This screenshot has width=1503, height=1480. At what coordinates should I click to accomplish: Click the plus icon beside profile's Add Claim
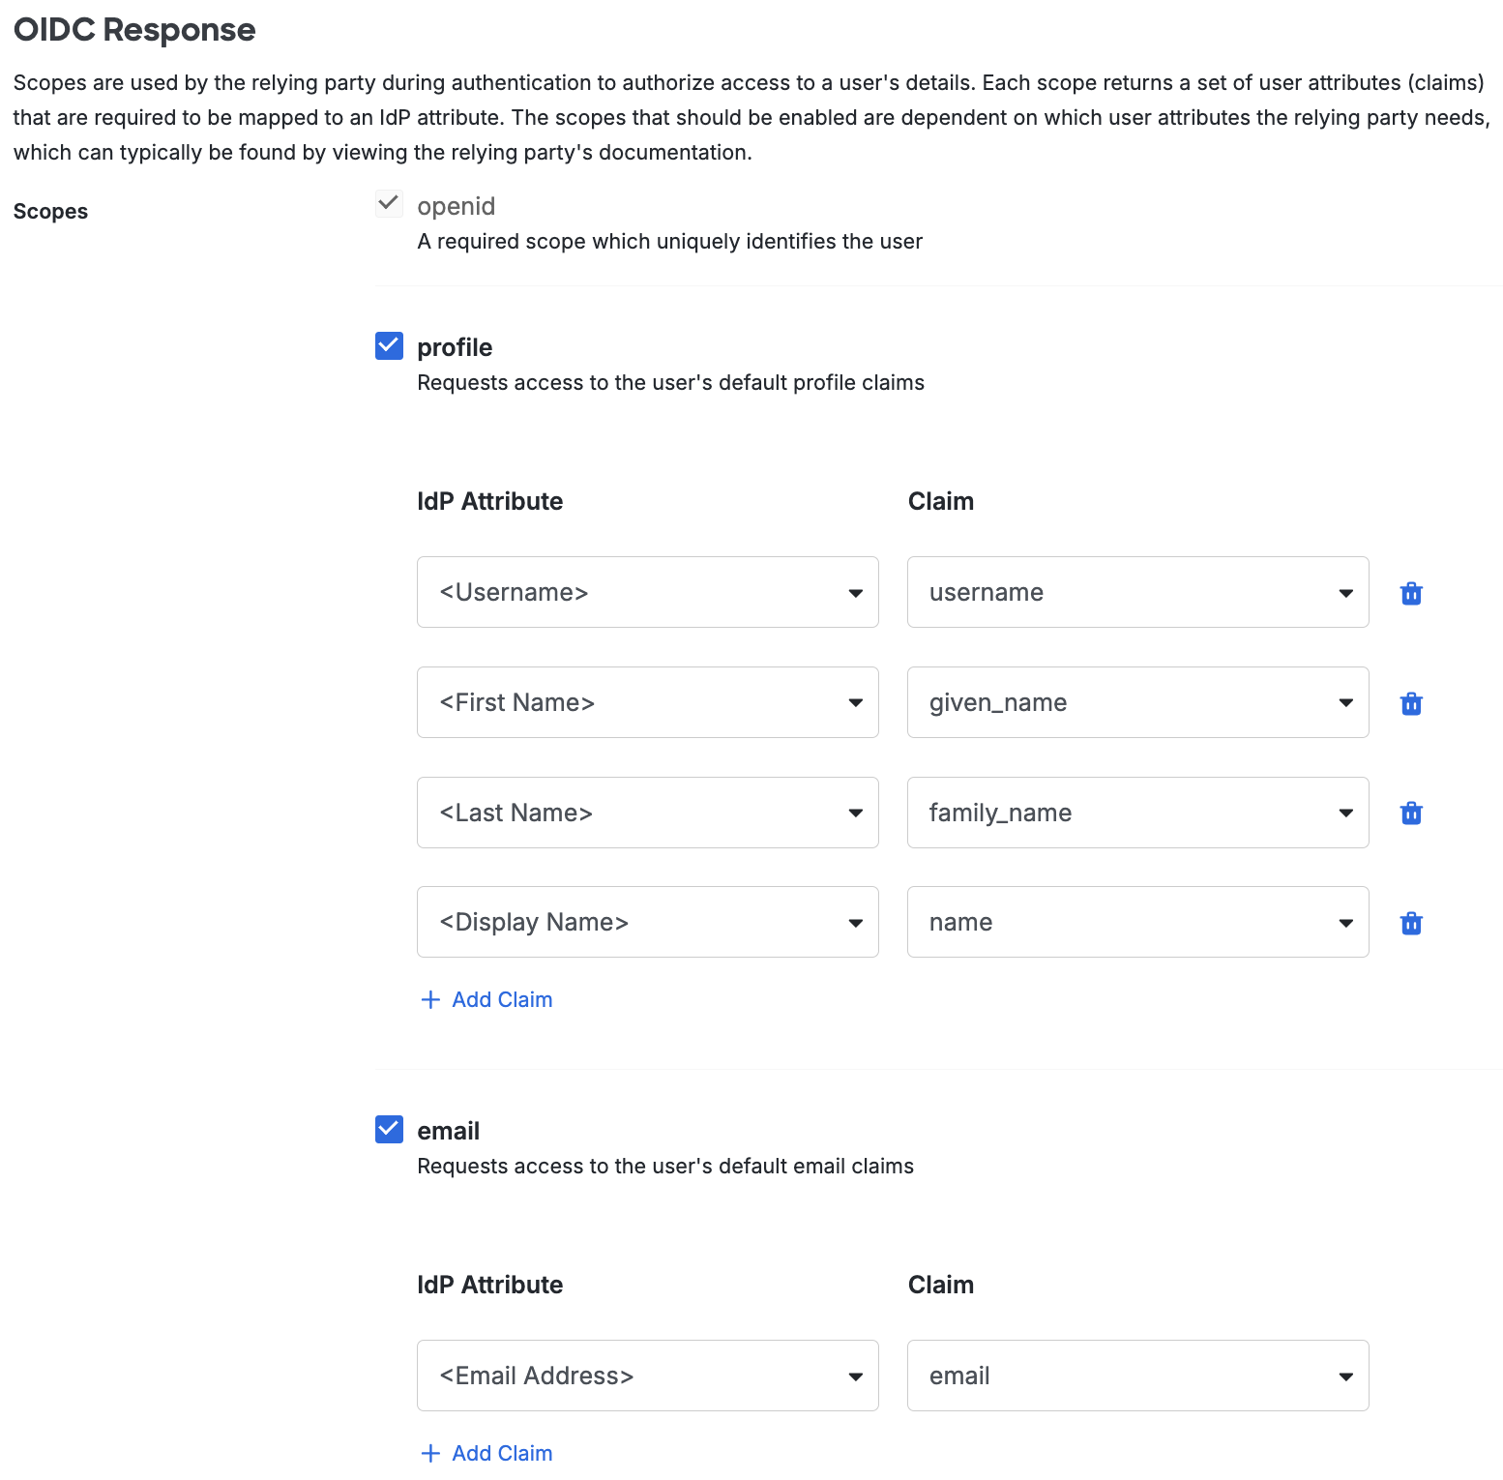point(429,999)
